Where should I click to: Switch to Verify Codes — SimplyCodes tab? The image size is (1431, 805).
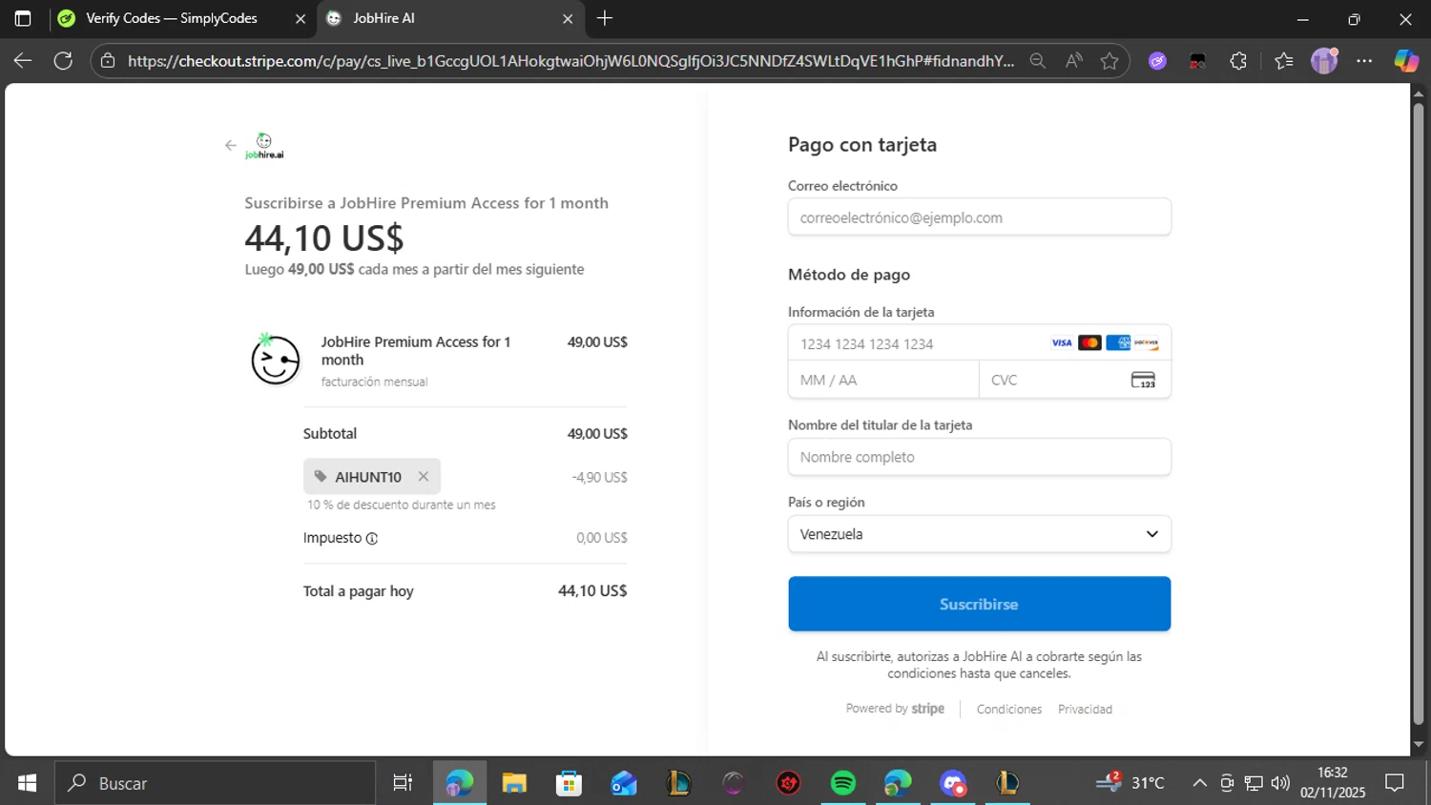tap(181, 18)
